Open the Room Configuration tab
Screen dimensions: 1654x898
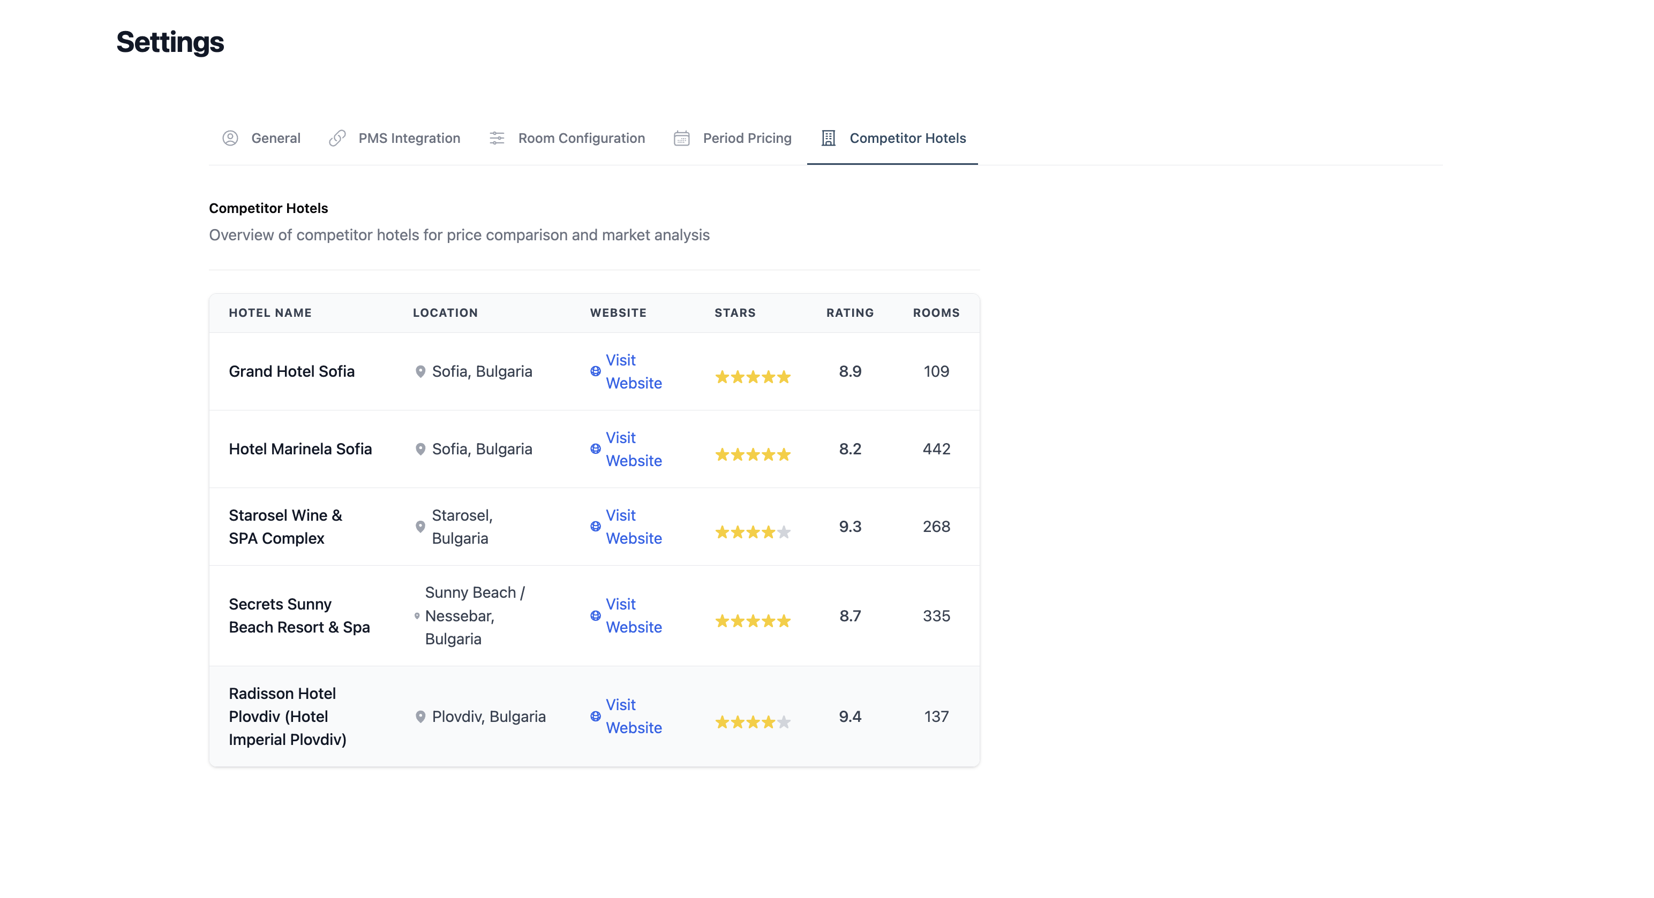581,138
